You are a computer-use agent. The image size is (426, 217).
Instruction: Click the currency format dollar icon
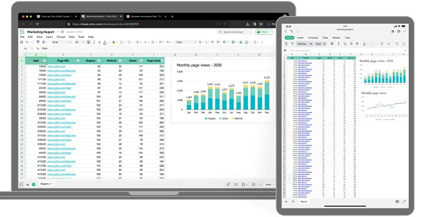click(x=201, y=42)
